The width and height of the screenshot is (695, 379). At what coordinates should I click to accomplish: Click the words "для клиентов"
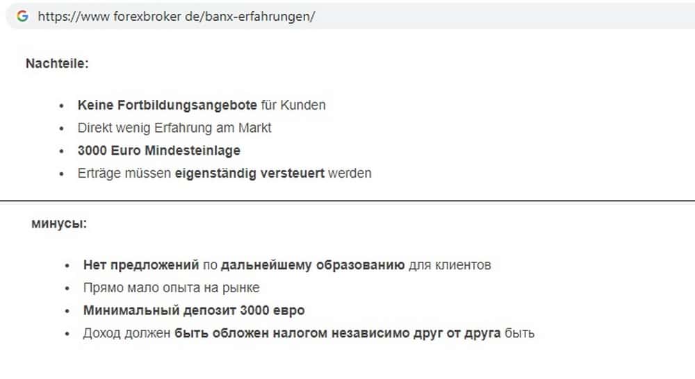coord(450,265)
